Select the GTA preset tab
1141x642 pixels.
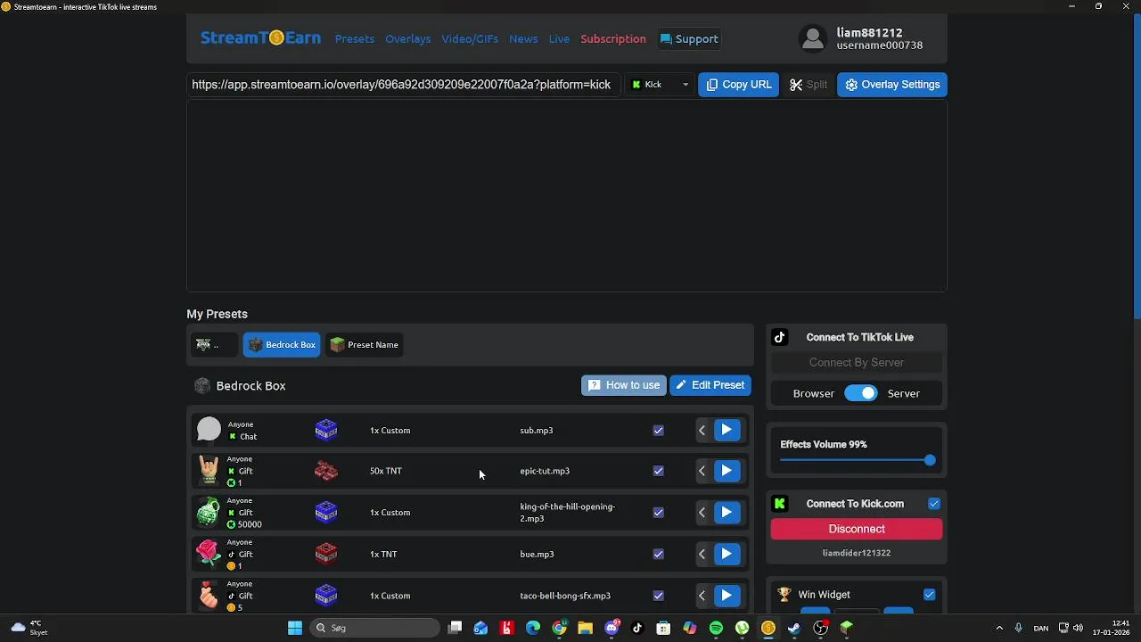[214, 344]
